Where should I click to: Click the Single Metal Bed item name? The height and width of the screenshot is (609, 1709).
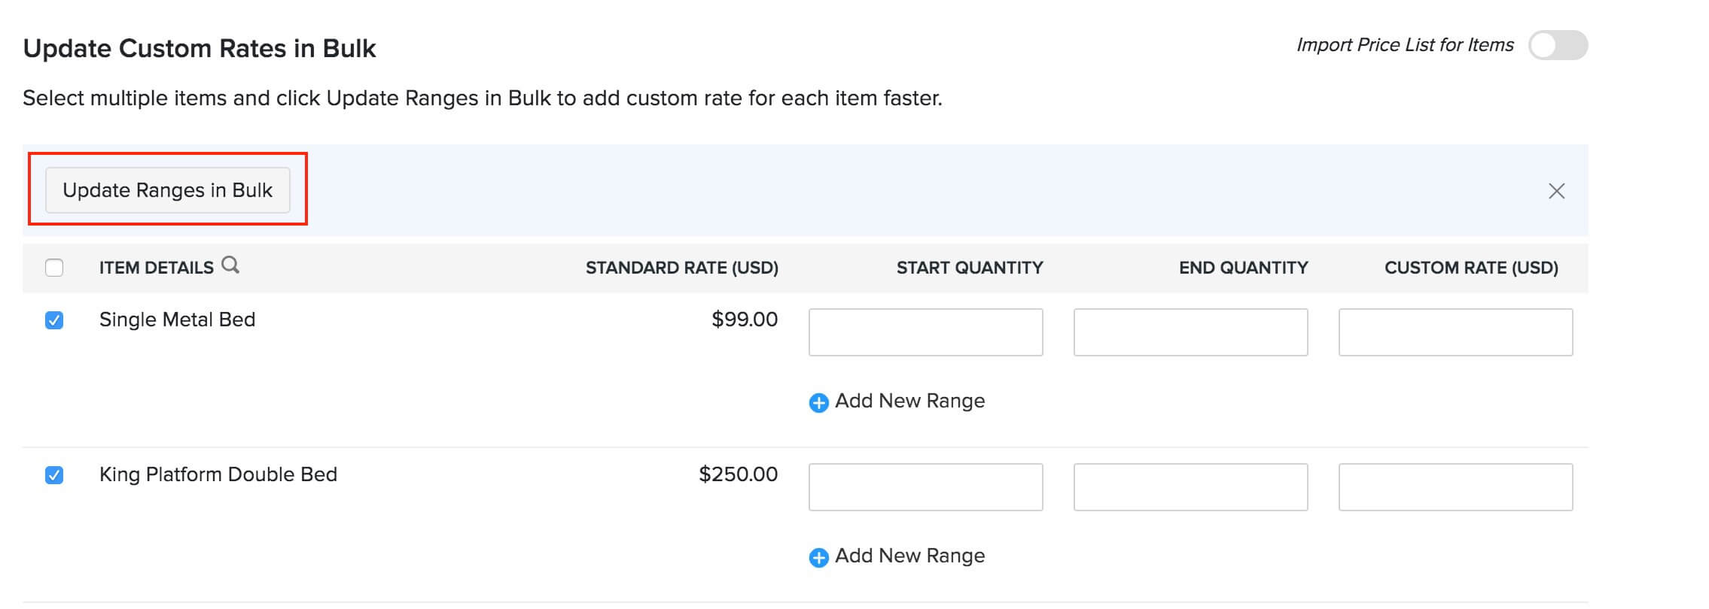pyautogui.click(x=177, y=320)
